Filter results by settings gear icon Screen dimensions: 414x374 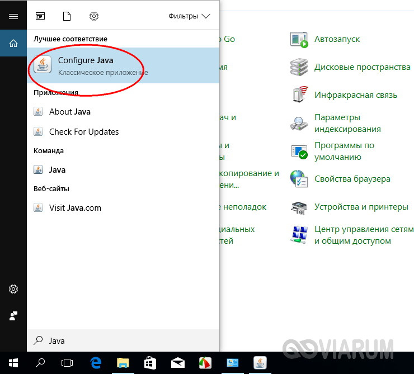(94, 16)
